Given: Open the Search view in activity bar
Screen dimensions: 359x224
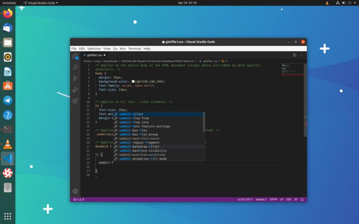Looking at the screenshot, I should [75, 67].
